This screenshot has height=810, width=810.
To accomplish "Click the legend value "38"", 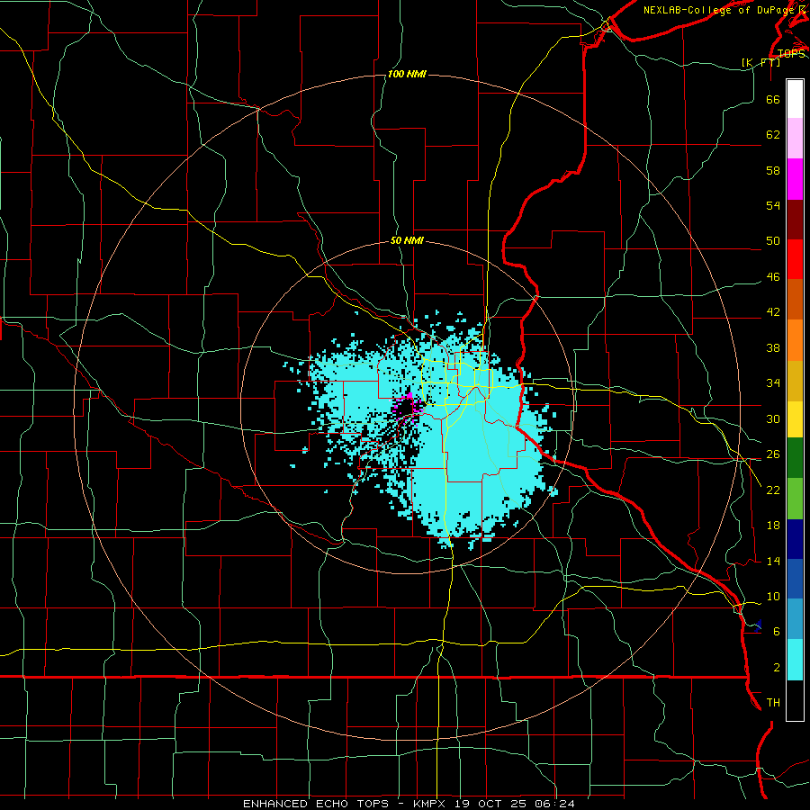I will click(773, 348).
